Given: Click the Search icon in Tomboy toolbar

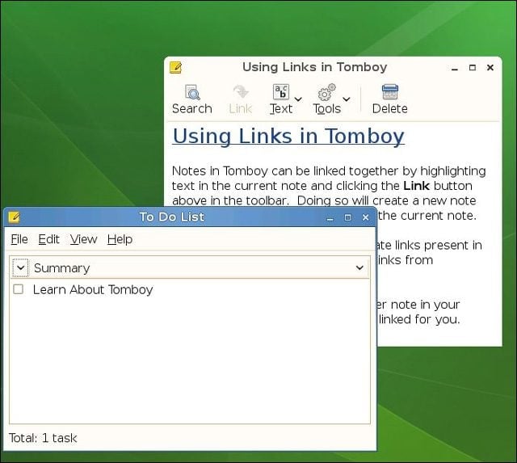Looking at the screenshot, I should [x=192, y=92].
